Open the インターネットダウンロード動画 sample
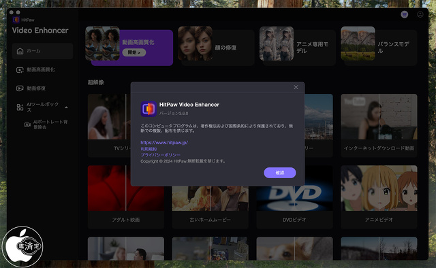The width and height of the screenshot is (436, 268). point(379,126)
